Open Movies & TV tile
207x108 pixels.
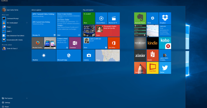point(114,18)
